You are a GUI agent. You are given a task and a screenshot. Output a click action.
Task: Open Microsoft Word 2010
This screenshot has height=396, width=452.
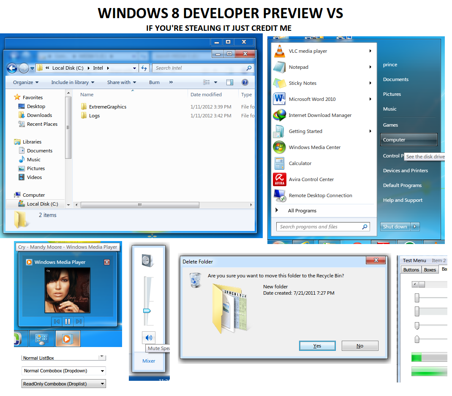(312, 99)
